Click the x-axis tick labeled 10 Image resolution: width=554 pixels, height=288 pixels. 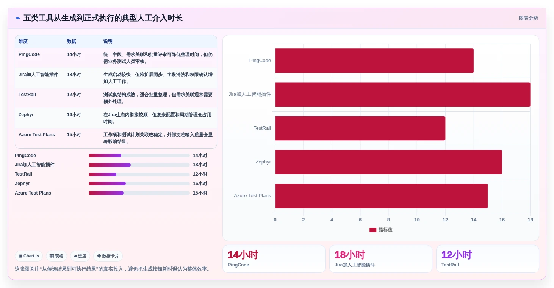[417, 220]
